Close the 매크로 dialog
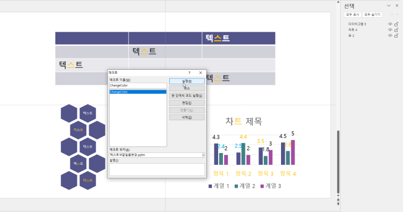This screenshot has width=403, height=212. (200, 73)
